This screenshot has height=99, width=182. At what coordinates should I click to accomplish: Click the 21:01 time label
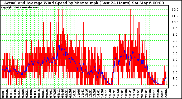click(146, 93)
